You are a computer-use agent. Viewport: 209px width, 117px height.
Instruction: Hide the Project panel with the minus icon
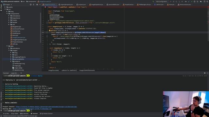(x=40, y=5)
